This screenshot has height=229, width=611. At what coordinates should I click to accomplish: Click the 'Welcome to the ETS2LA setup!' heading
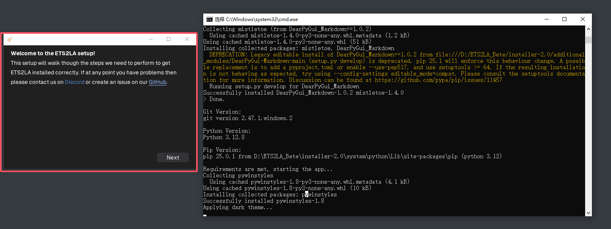53,53
